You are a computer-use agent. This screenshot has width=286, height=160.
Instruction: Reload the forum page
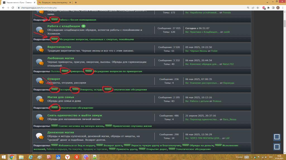click(13, 8)
